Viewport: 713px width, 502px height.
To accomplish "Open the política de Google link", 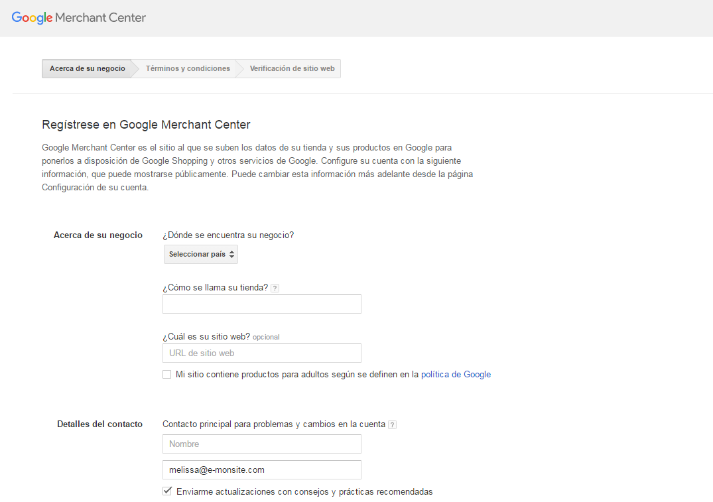I will [x=456, y=374].
